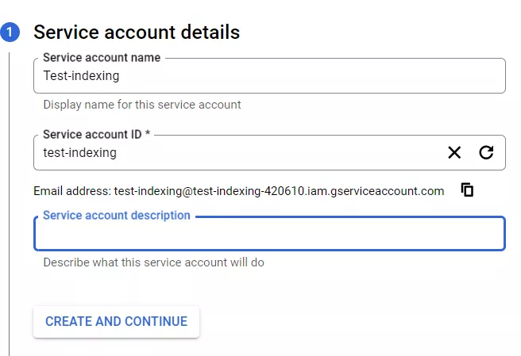Click the required asterisk beside Service account ID
Image resolution: width=521 pixels, height=356 pixels.
(148, 134)
